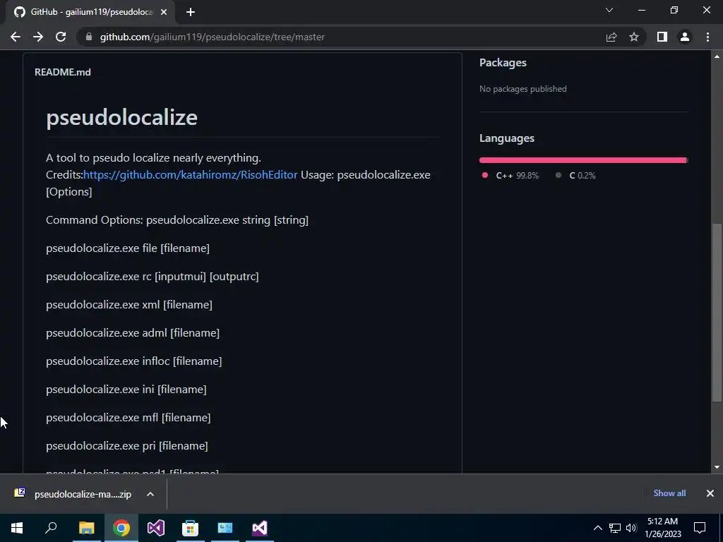Open the Windows Start menu
The image size is (723, 542).
tap(17, 528)
